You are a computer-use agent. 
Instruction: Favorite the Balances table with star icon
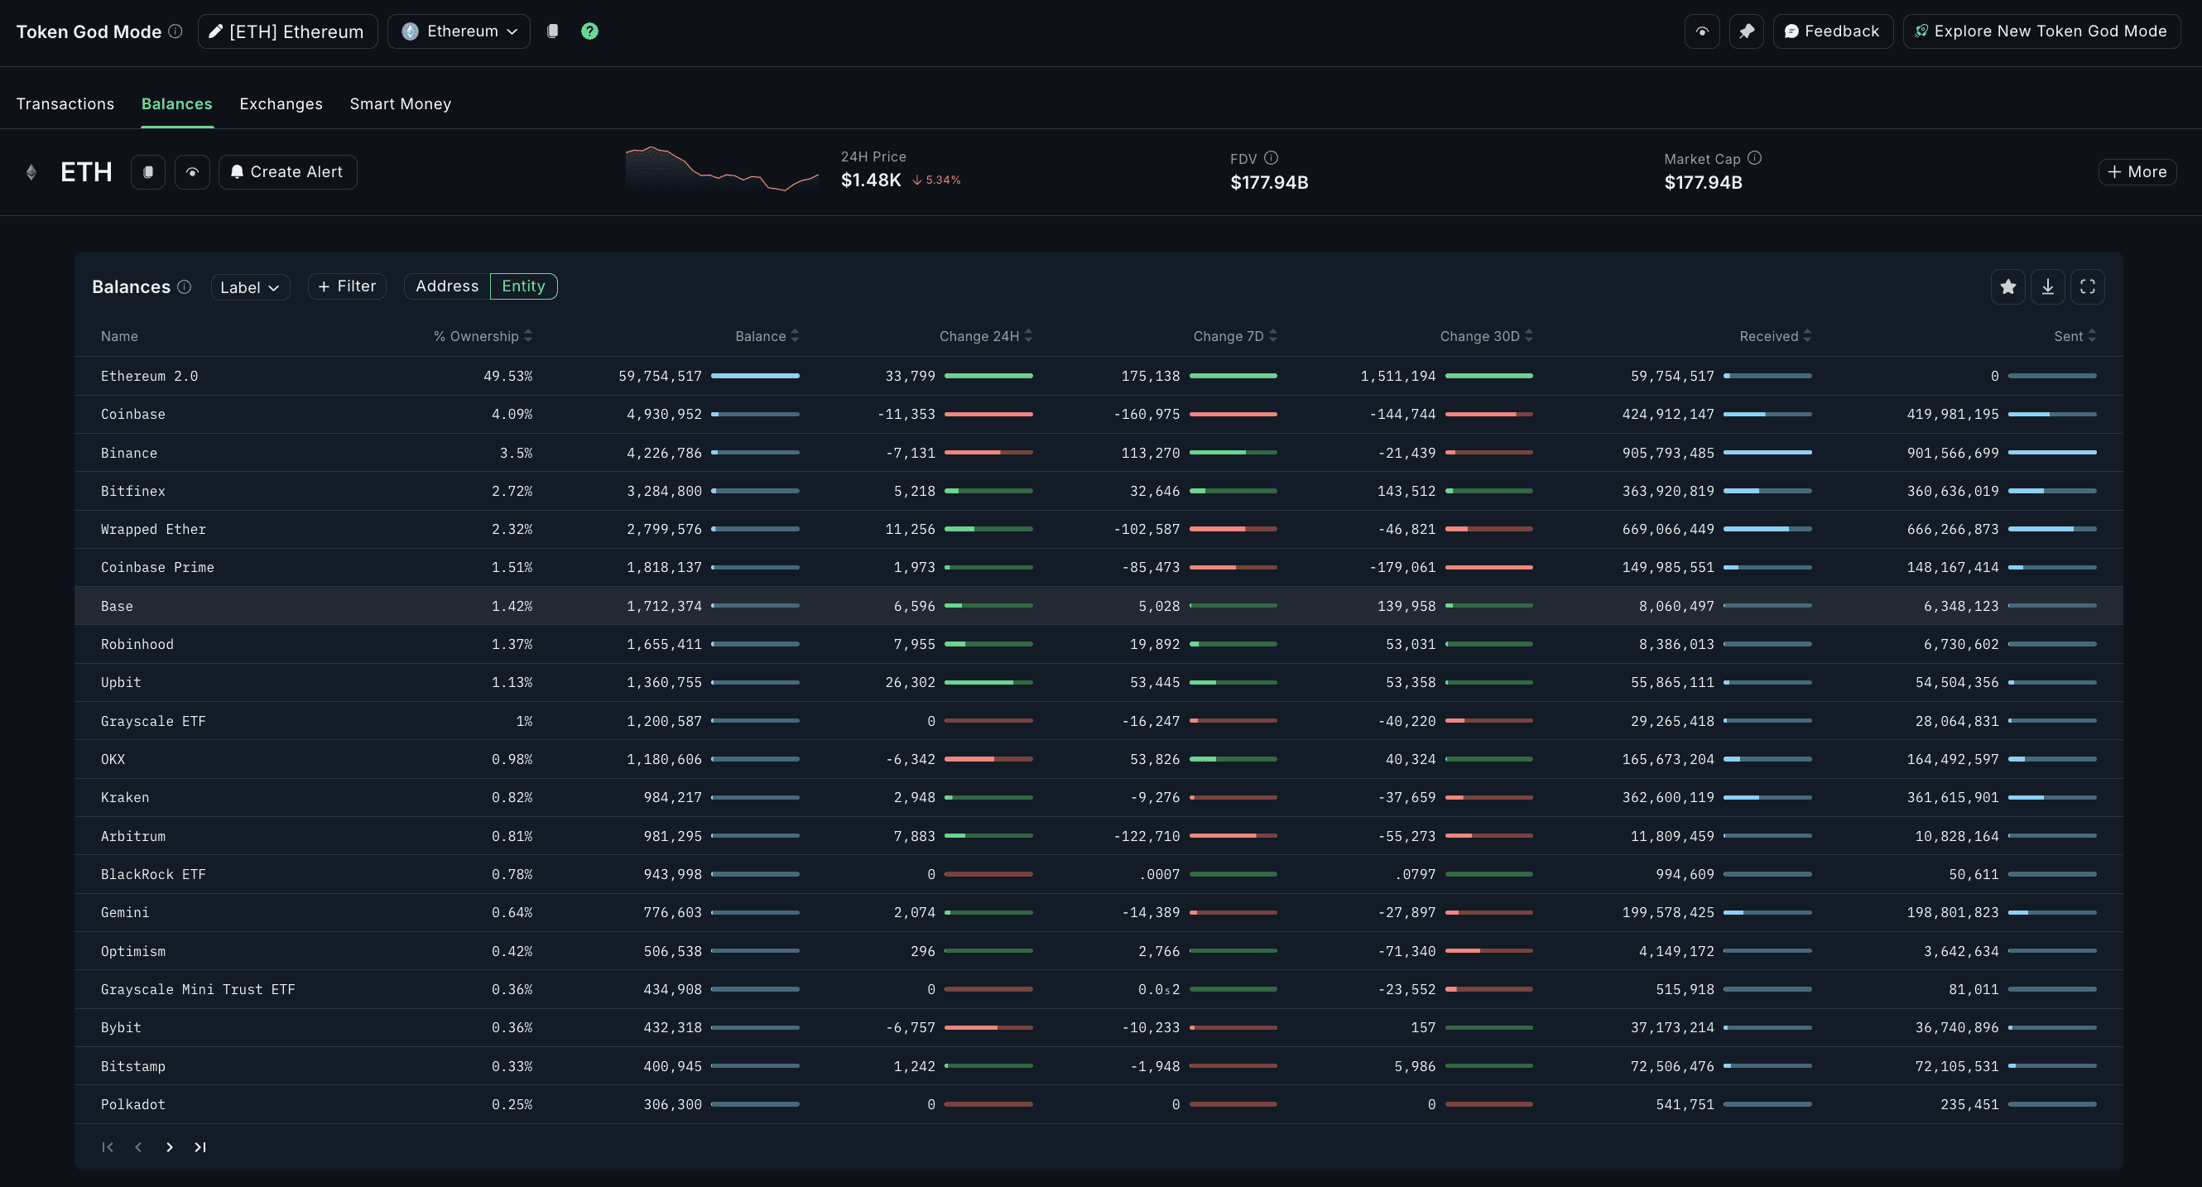tap(2008, 287)
